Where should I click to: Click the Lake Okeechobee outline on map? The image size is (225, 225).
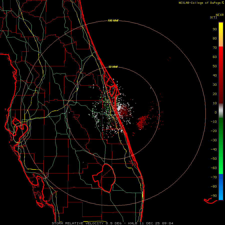(x=104, y=178)
